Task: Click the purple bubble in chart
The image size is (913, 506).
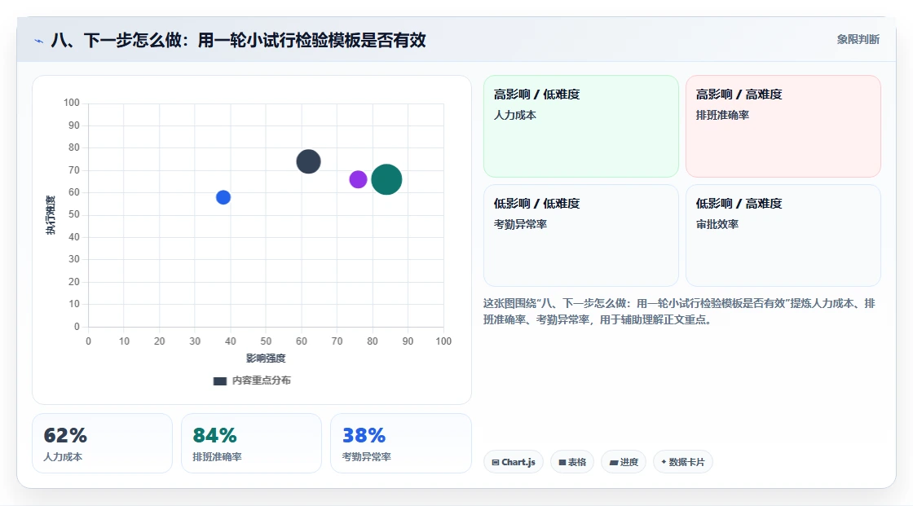Action: 358,179
